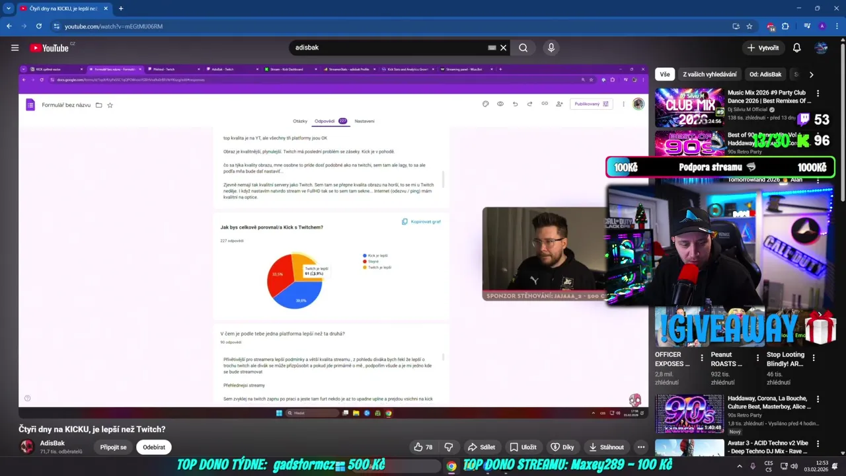Viewport: 846px width, 476px height.
Task: Click the red extension icon with badge 14
Action: coord(771,26)
